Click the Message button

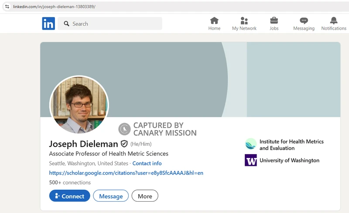coord(111,196)
